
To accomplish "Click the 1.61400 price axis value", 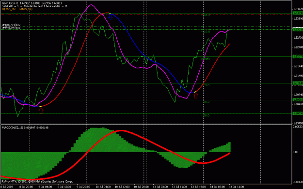I will (x=298, y=76).
